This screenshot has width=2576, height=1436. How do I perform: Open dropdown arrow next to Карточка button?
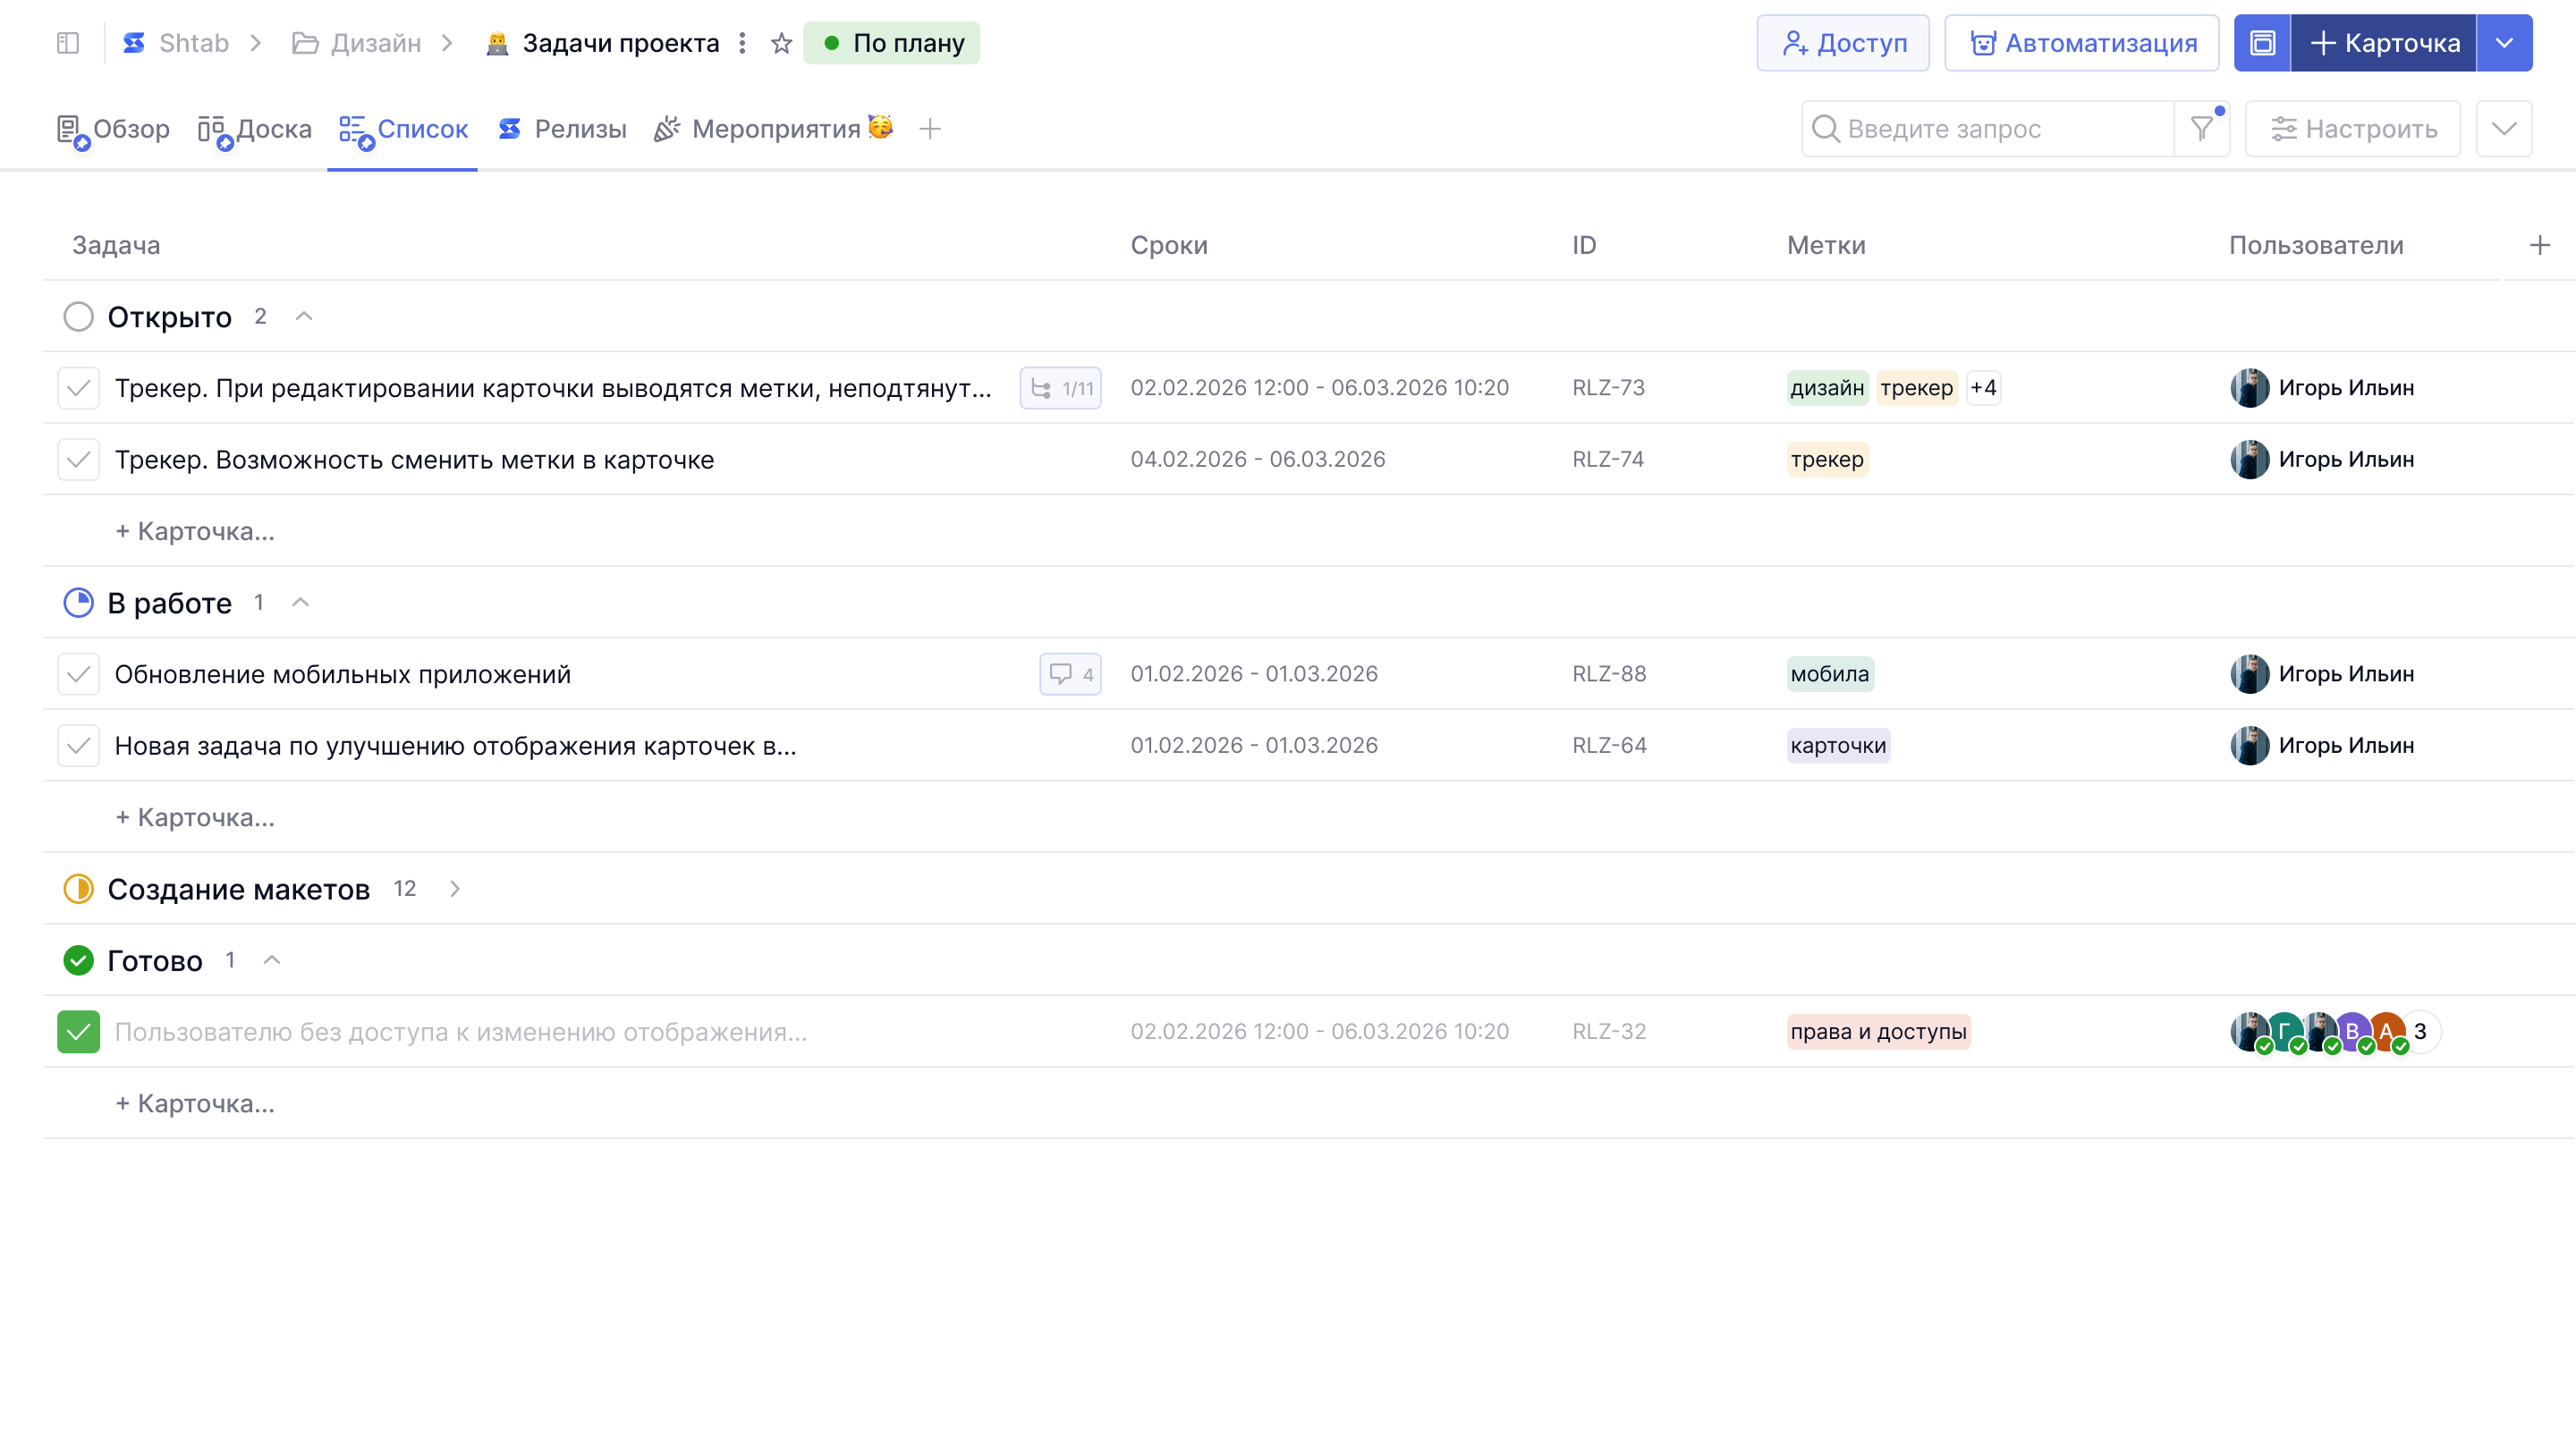pyautogui.click(x=2504, y=43)
